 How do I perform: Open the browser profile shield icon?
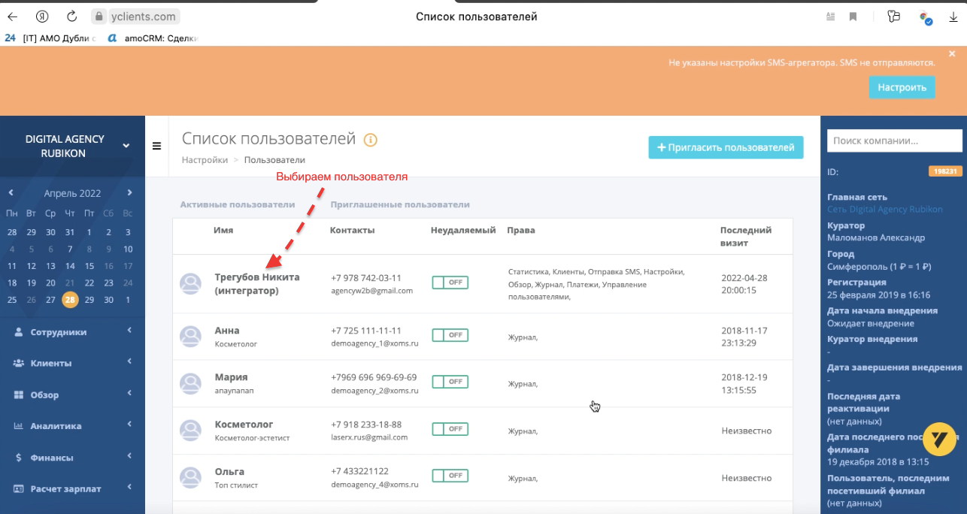pos(926,17)
